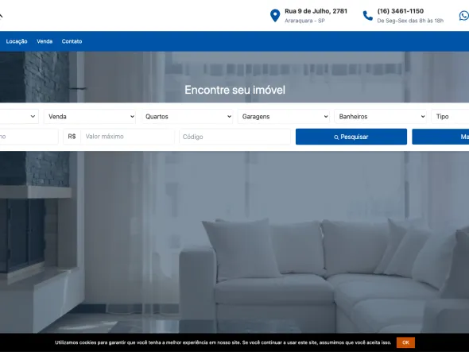This screenshot has height=352, width=469.
Task: Expand the Garagens dropdown
Action: pyautogui.click(x=284, y=116)
